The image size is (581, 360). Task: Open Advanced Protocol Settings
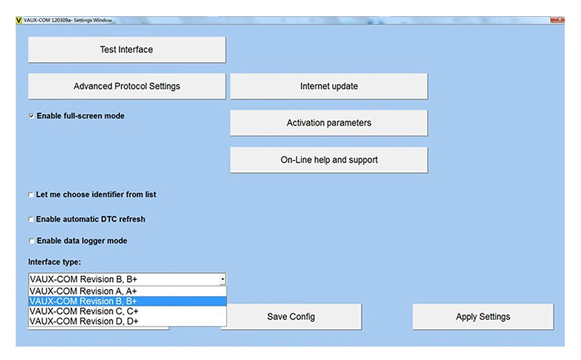127,86
